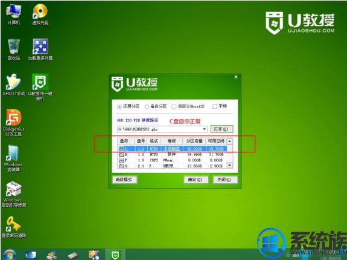Click the 打开(O) button
Screen dimensions: 347x260
(221, 129)
